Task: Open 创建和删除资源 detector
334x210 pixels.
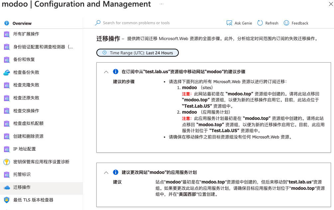Action: point(41,136)
